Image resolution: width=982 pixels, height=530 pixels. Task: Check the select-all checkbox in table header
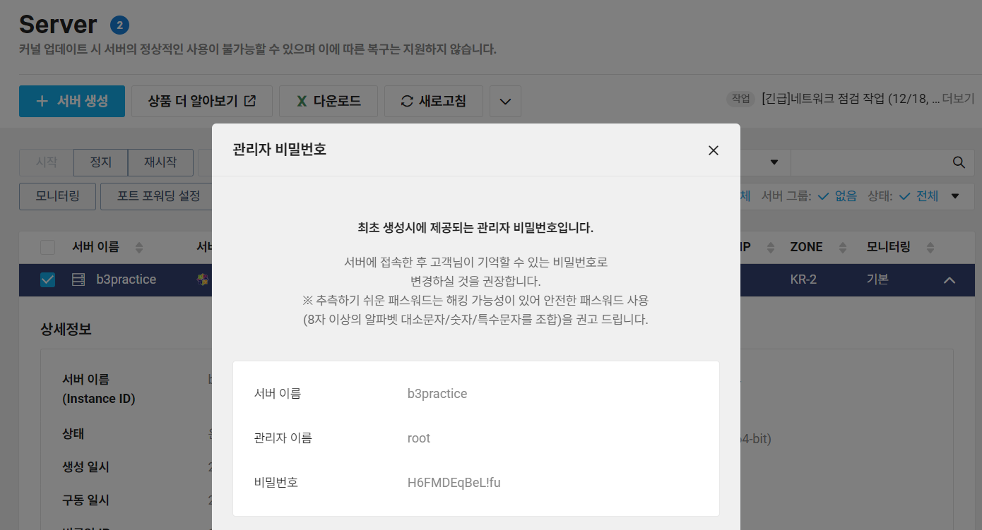pyautogui.click(x=47, y=247)
